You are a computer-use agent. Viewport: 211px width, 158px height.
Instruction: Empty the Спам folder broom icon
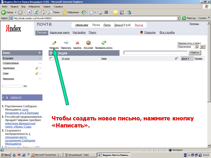[x=36, y=73]
